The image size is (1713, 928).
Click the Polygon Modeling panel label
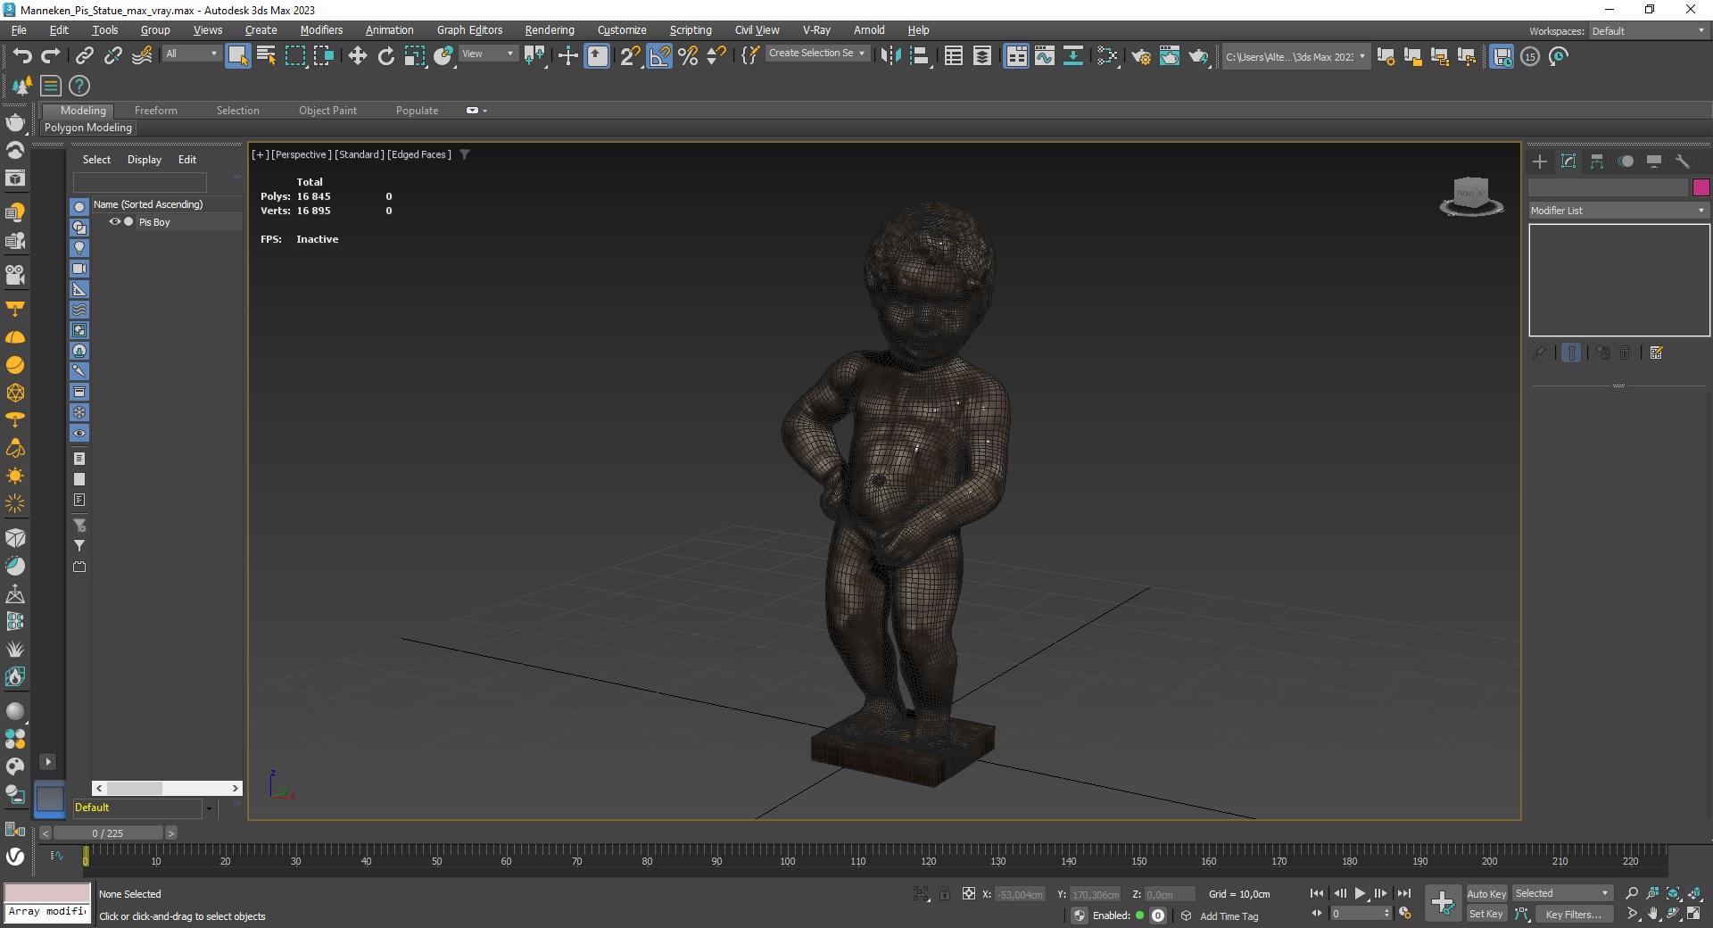(x=88, y=128)
